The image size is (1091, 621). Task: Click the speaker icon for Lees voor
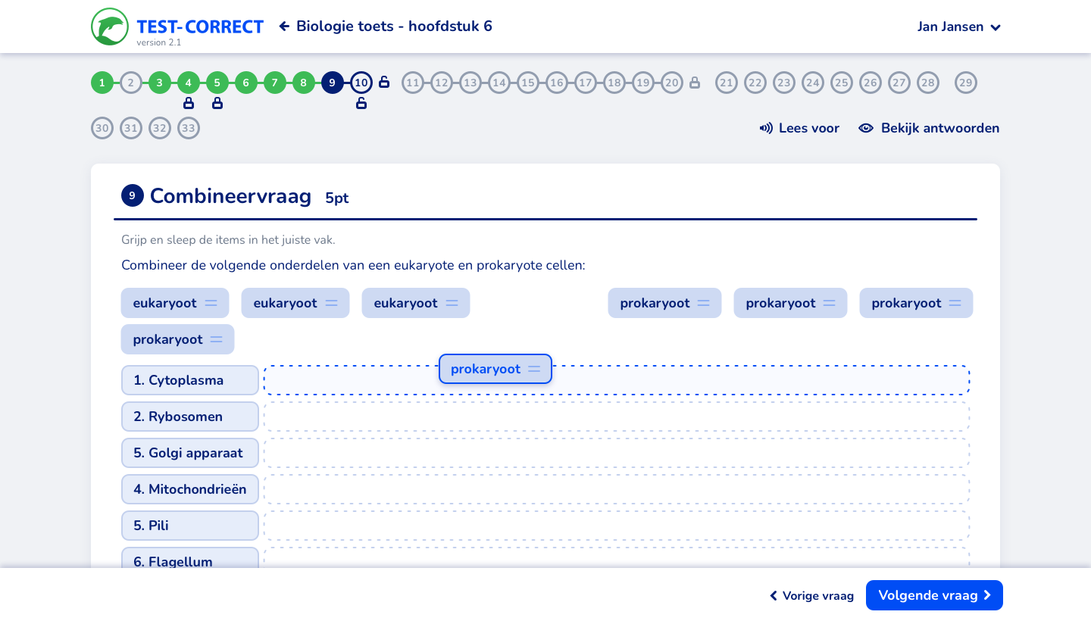click(x=766, y=128)
